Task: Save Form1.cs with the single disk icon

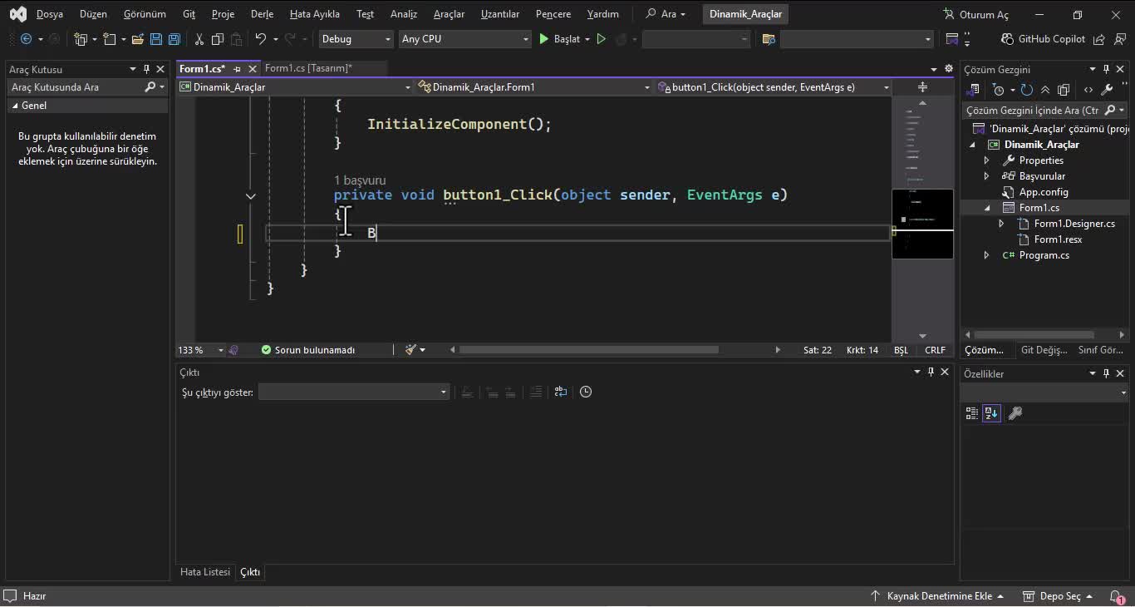Action: [155, 39]
